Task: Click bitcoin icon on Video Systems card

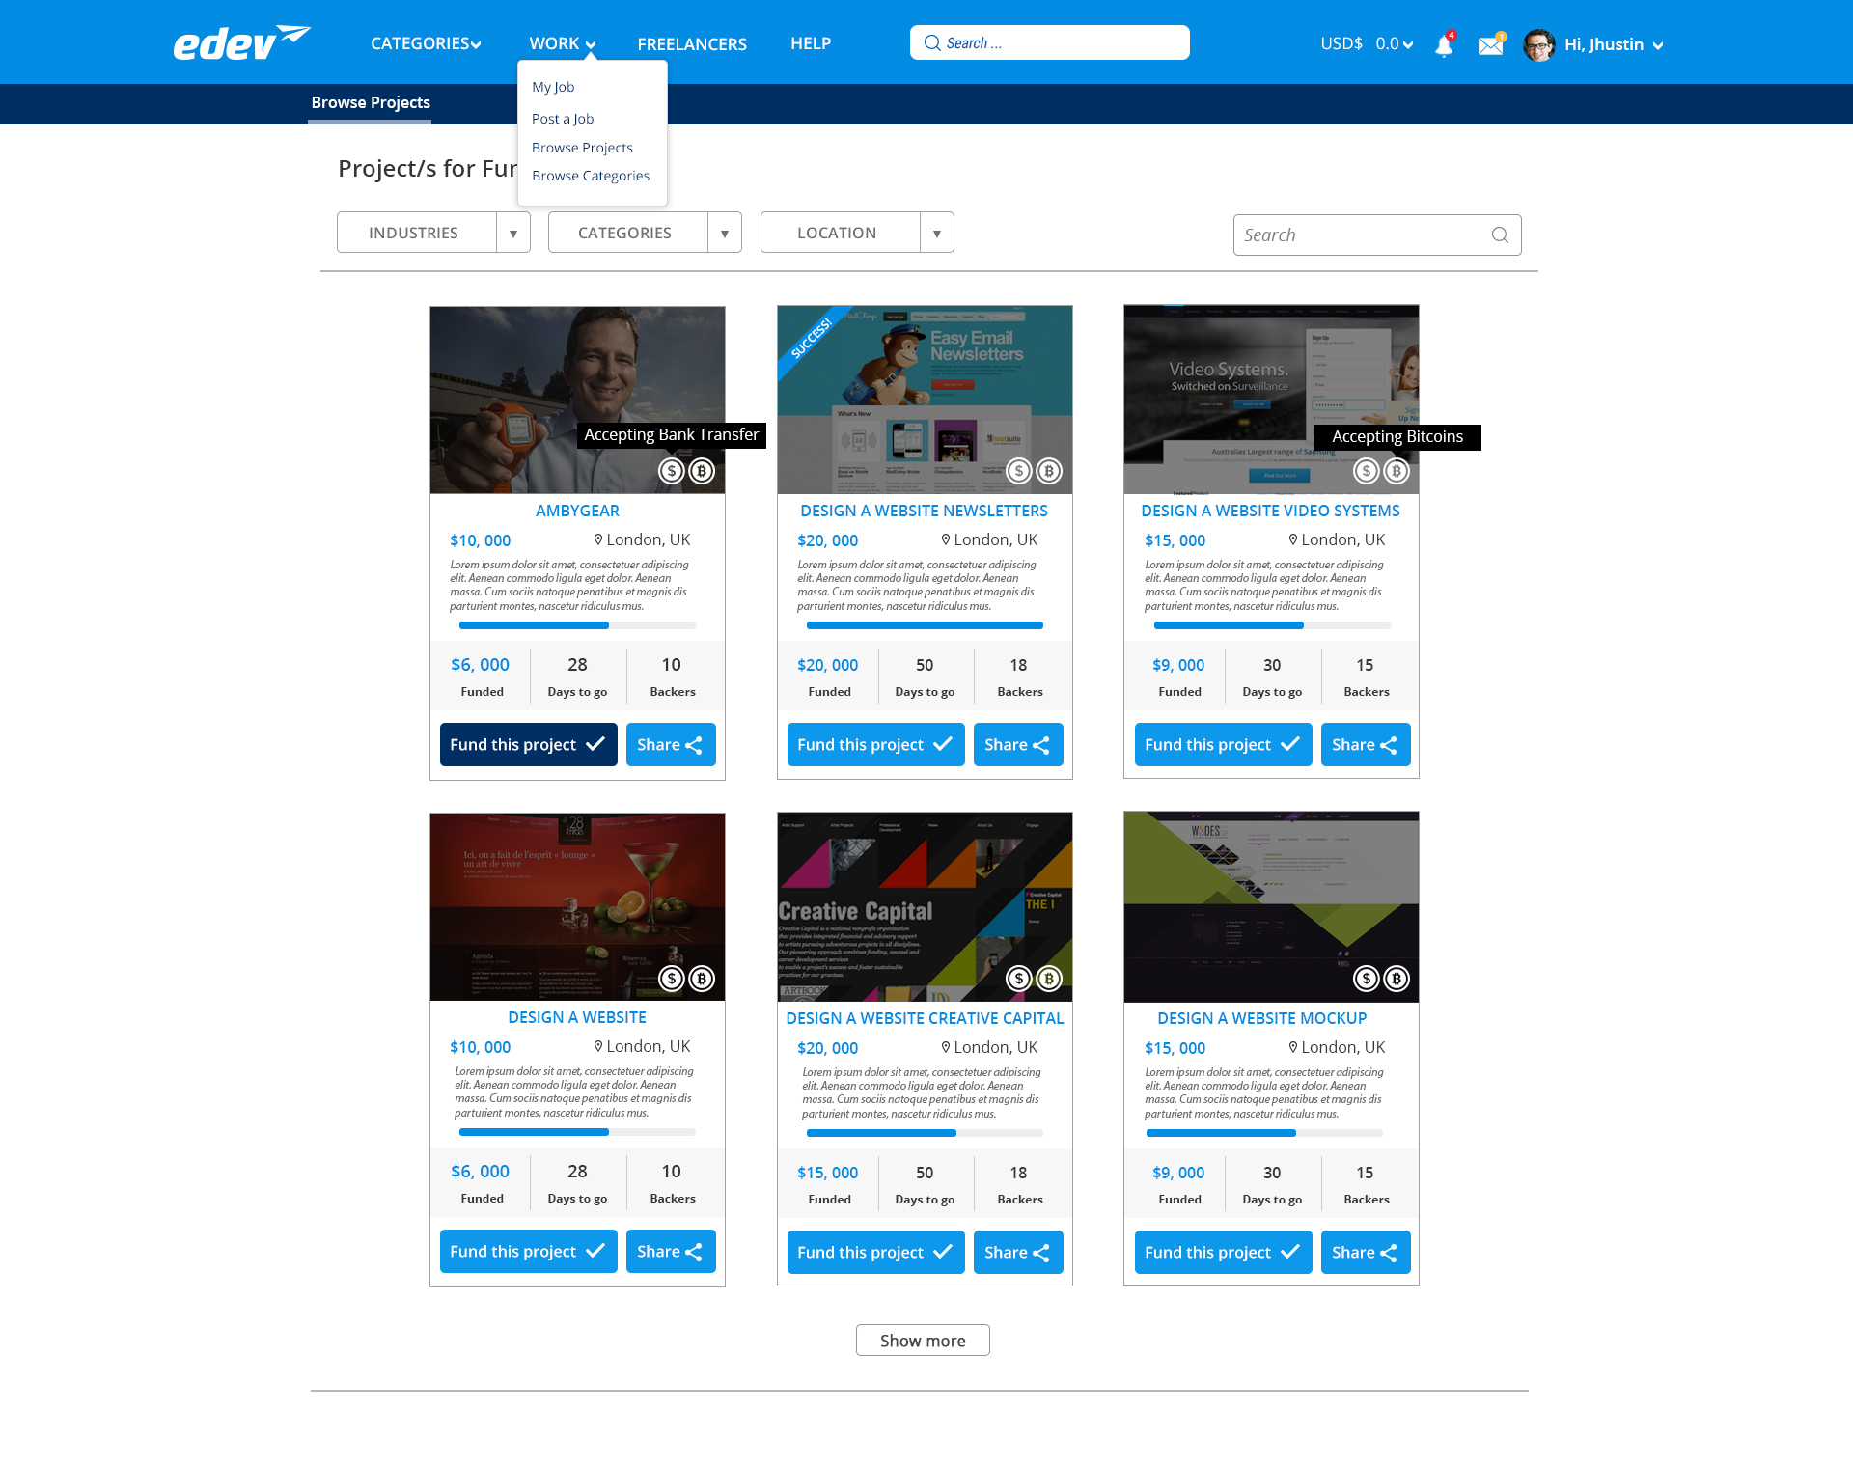Action: (1397, 471)
